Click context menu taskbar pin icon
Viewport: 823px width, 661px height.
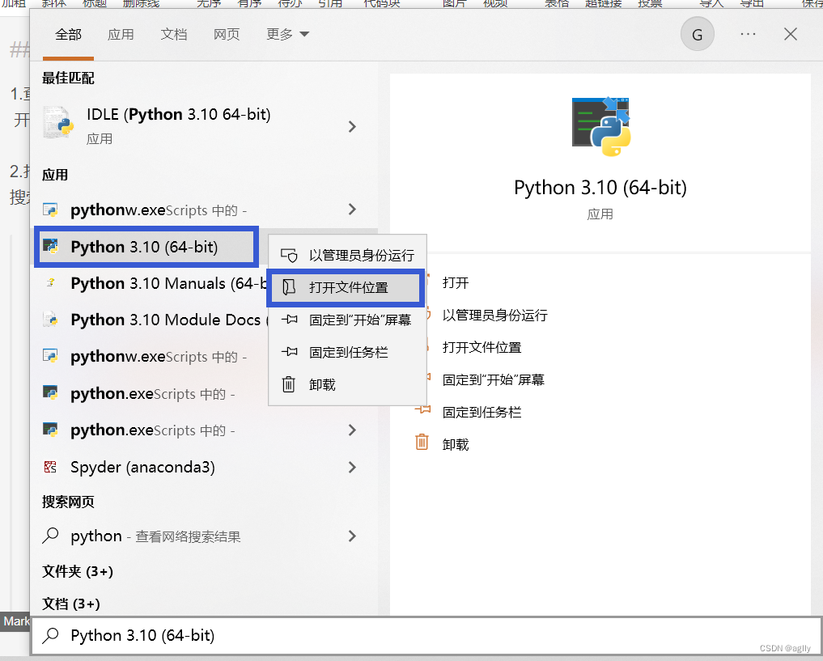[289, 352]
